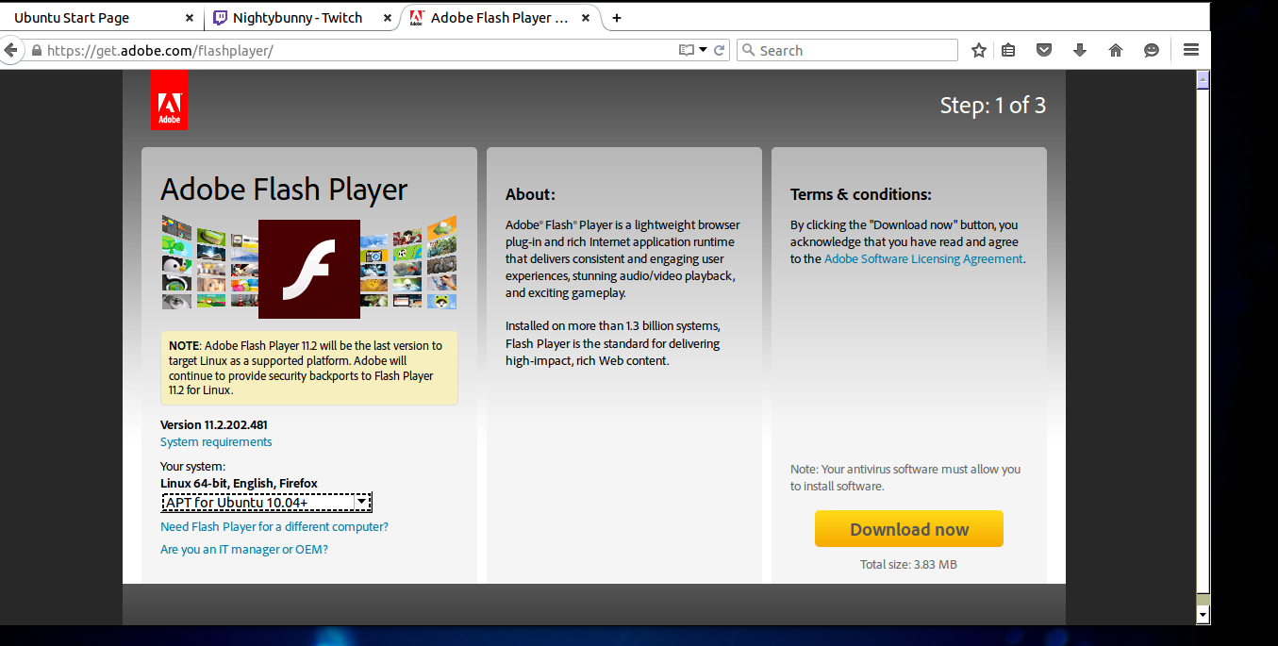Image resolution: width=1278 pixels, height=646 pixels.
Task: Open Adobe Software Licensing Agreement link
Action: point(923,259)
